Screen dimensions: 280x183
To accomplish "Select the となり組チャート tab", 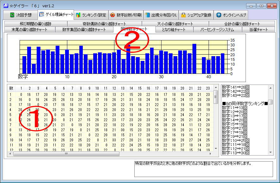I will pyautogui.click(x=173, y=30).
